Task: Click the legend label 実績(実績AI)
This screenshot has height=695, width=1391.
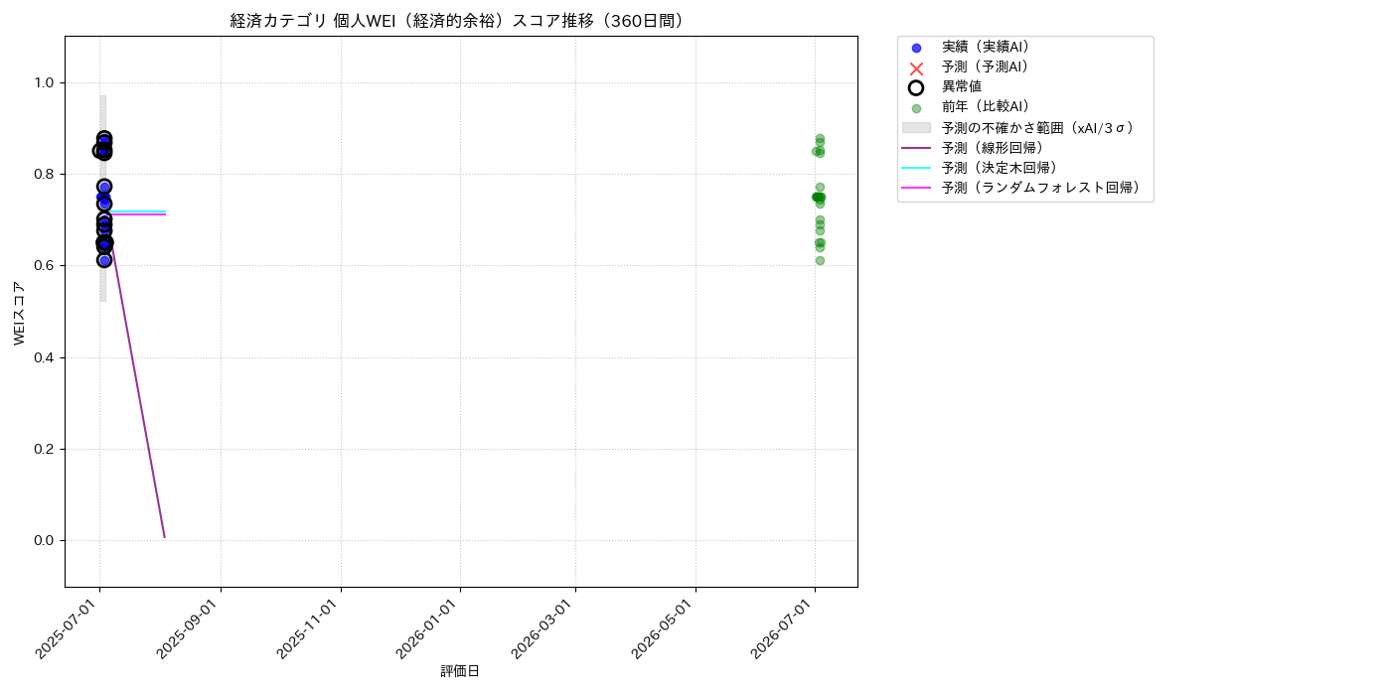Action: 989,48
